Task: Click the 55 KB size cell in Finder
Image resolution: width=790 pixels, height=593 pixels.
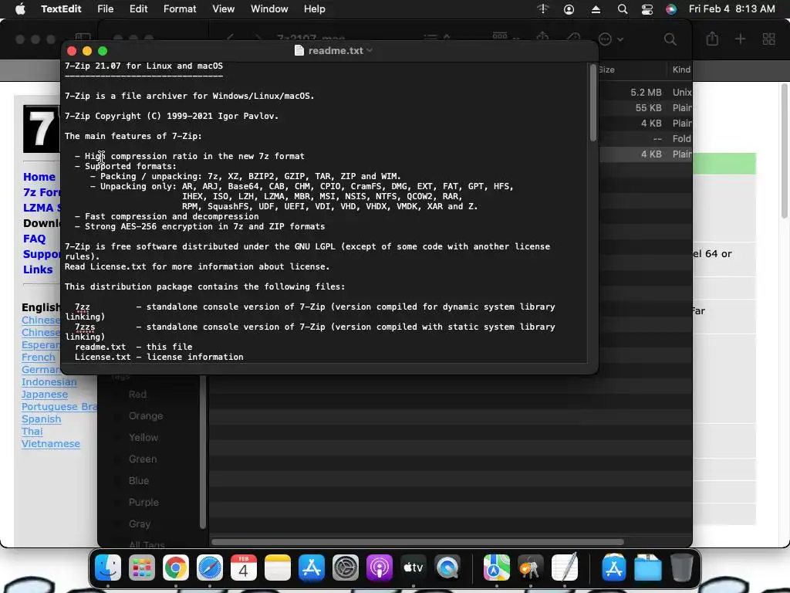Action: point(648,108)
